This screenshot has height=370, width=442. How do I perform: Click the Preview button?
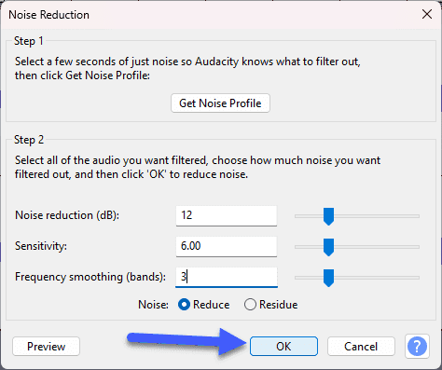tap(46, 346)
